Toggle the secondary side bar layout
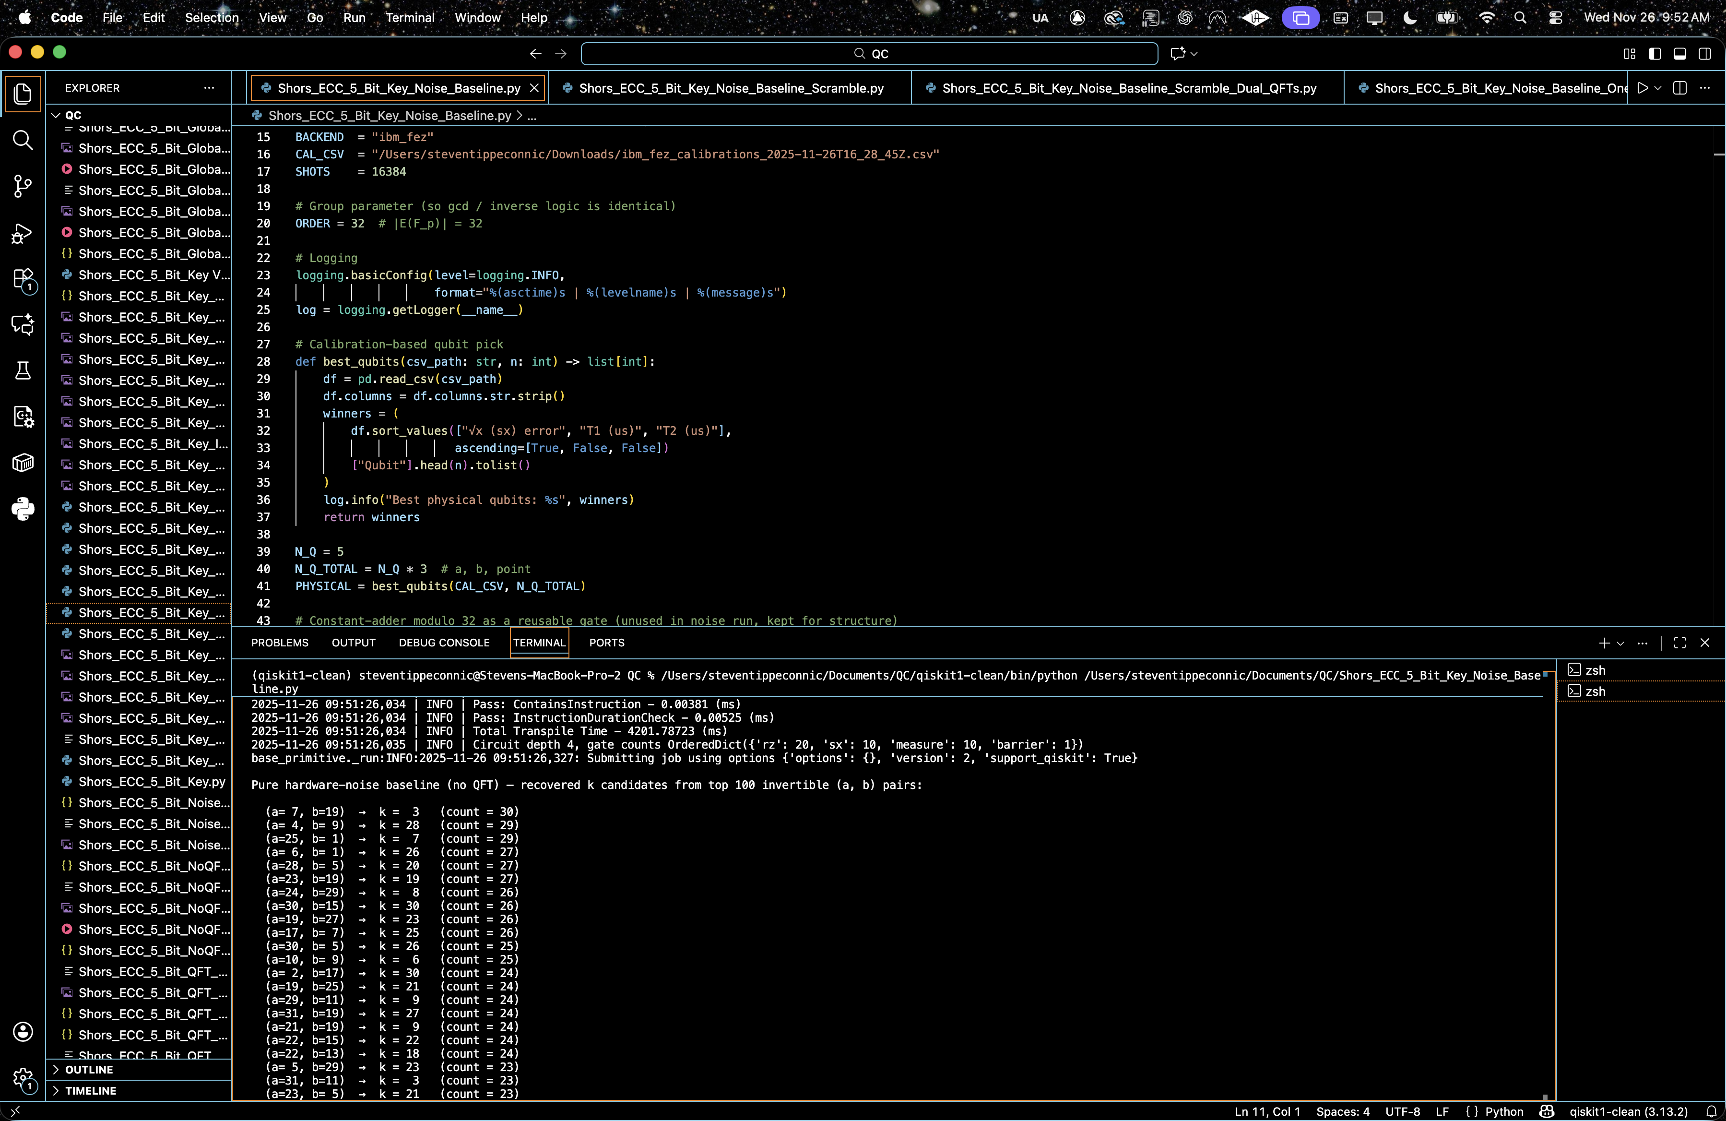This screenshot has width=1726, height=1121. click(1705, 54)
